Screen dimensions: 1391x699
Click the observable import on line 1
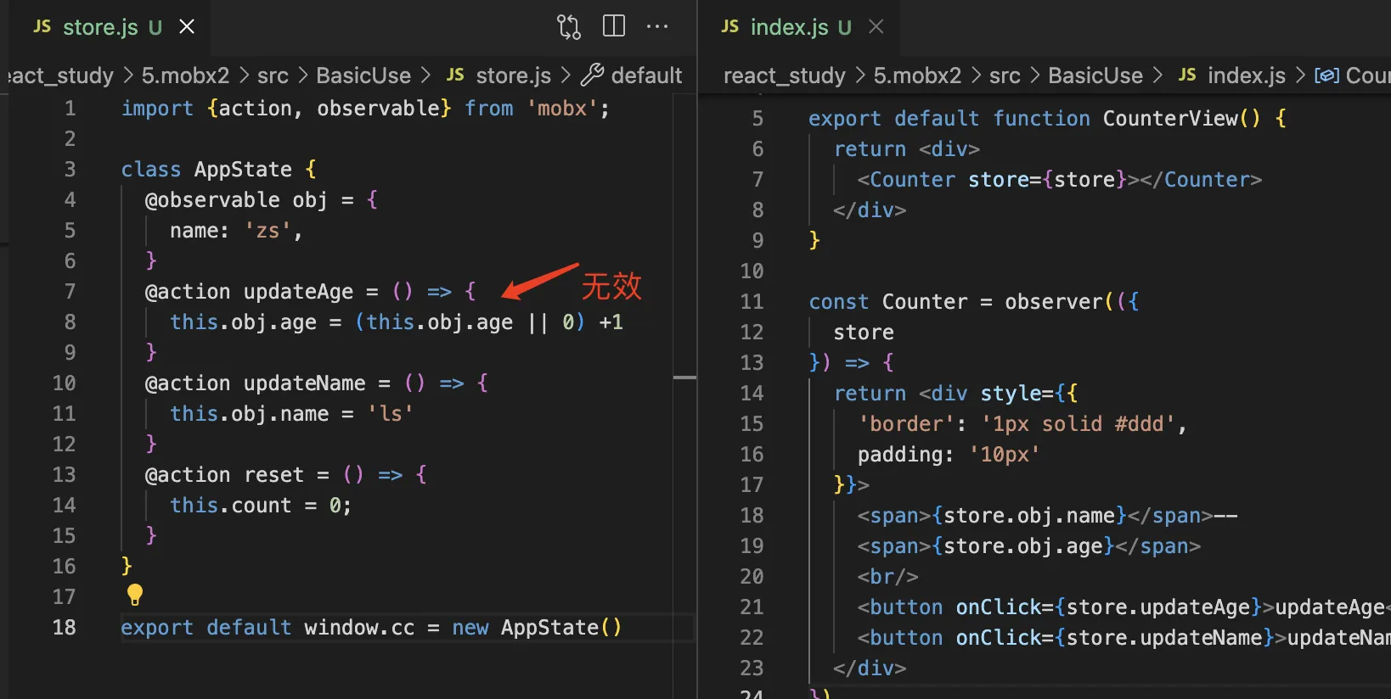point(378,108)
